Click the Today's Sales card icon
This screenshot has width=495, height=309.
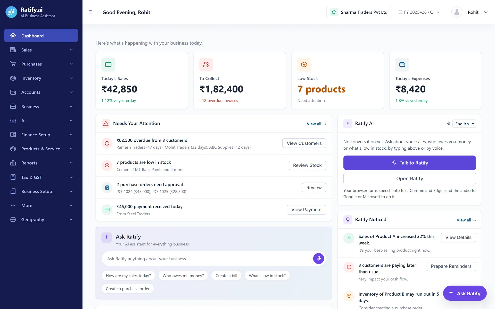(108, 64)
